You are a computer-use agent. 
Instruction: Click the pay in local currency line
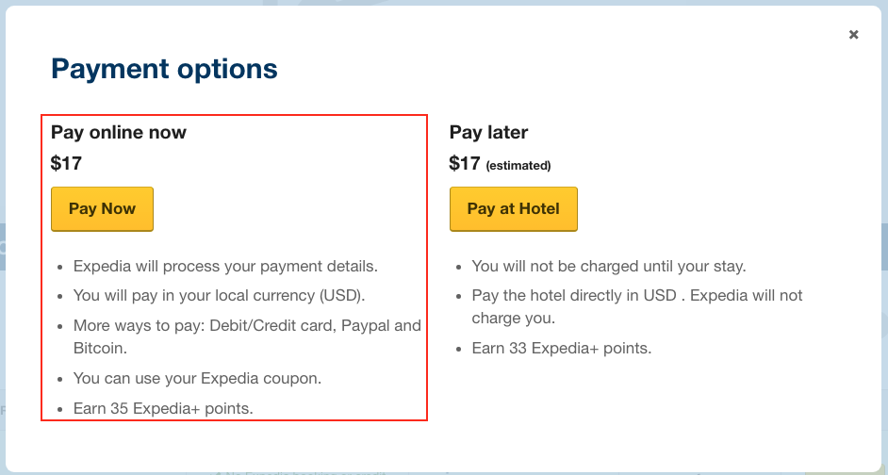(219, 295)
